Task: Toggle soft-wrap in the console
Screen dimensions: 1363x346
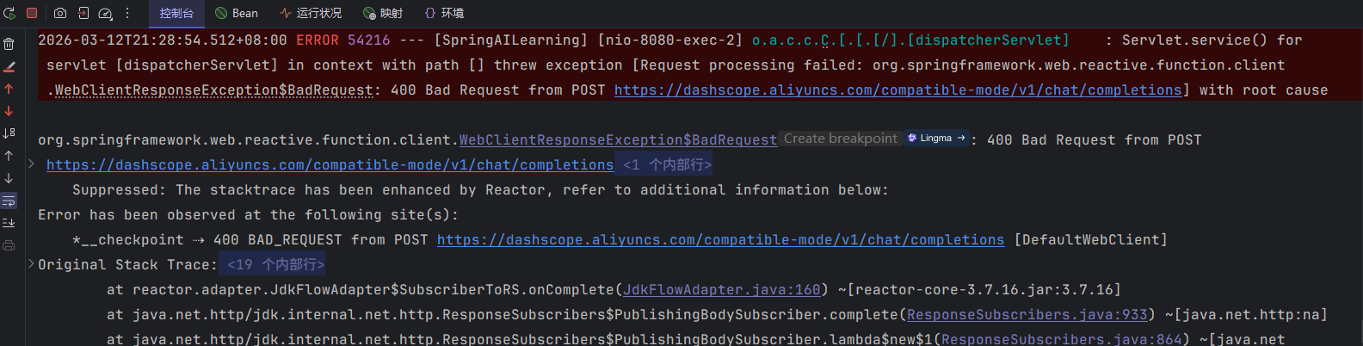Action: 9,201
